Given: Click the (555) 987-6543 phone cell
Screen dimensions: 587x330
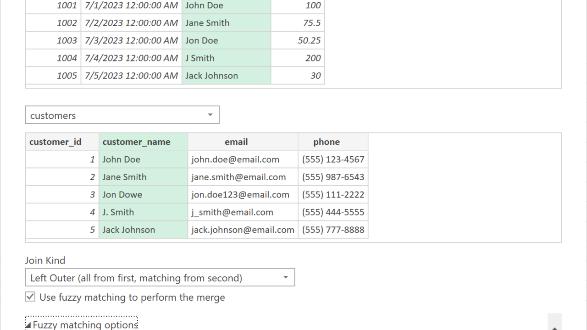Looking at the screenshot, I should [x=333, y=177].
